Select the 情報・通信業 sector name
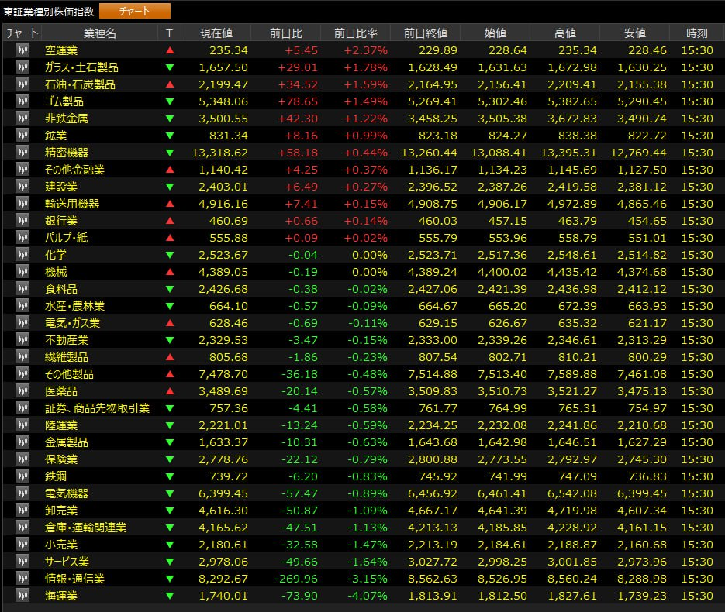This screenshot has height=612, width=725. click(74, 579)
